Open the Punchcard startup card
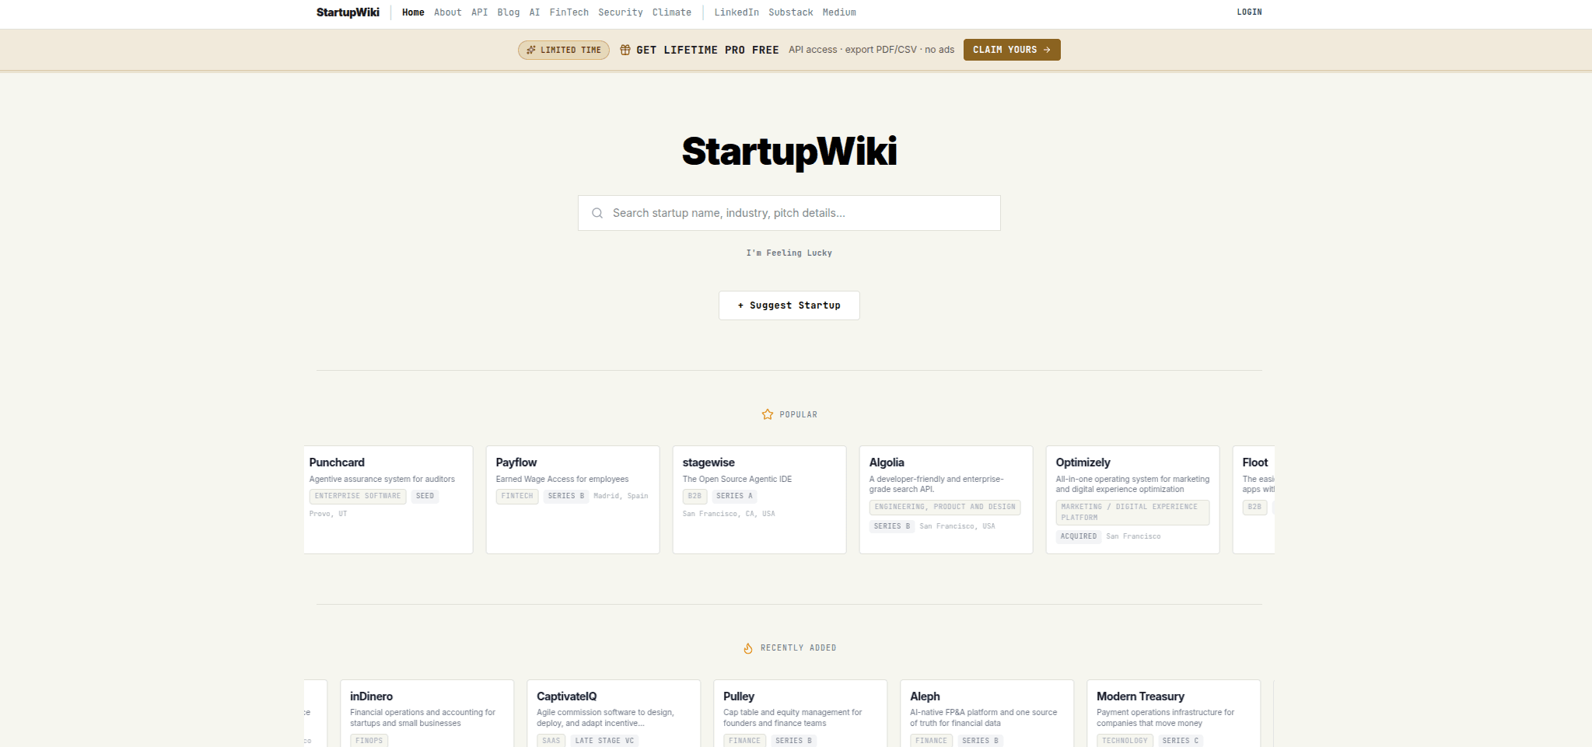This screenshot has height=747, width=1592. coord(388,500)
